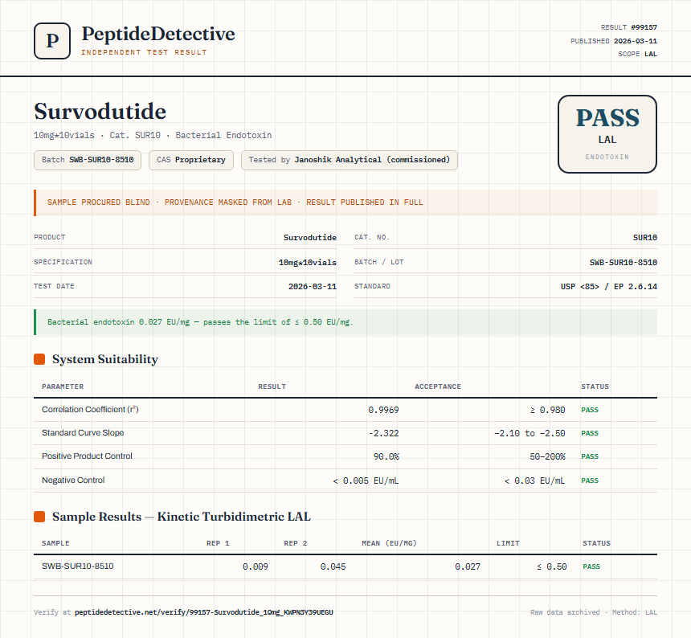Click PASS status in Negative Control row
This screenshot has height=638, width=691.
590,481
